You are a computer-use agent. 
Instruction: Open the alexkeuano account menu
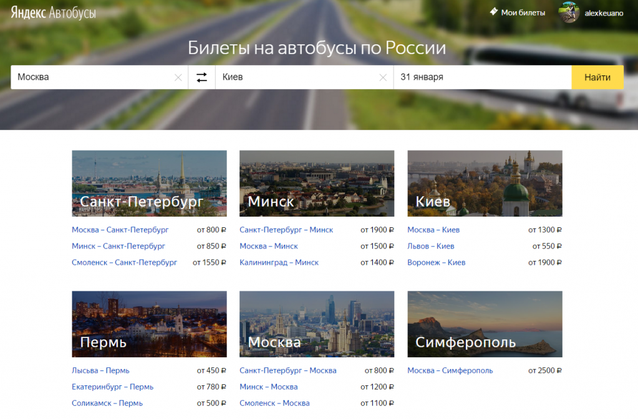(603, 12)
